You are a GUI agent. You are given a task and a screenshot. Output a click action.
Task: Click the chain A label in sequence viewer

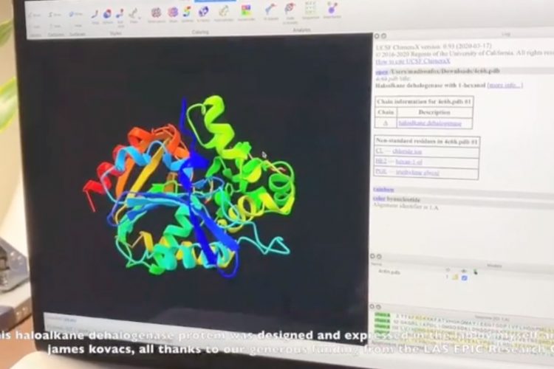click(x=382, y=314)
